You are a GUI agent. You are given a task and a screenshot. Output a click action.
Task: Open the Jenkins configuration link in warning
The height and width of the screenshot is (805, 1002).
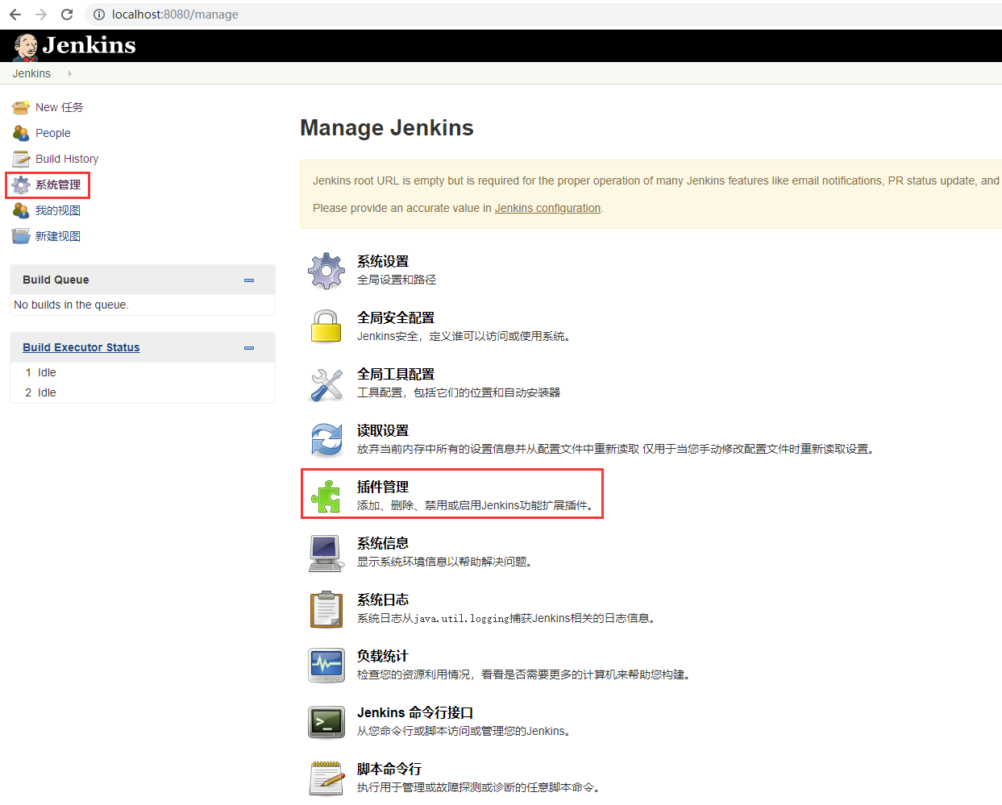[547, 208]
